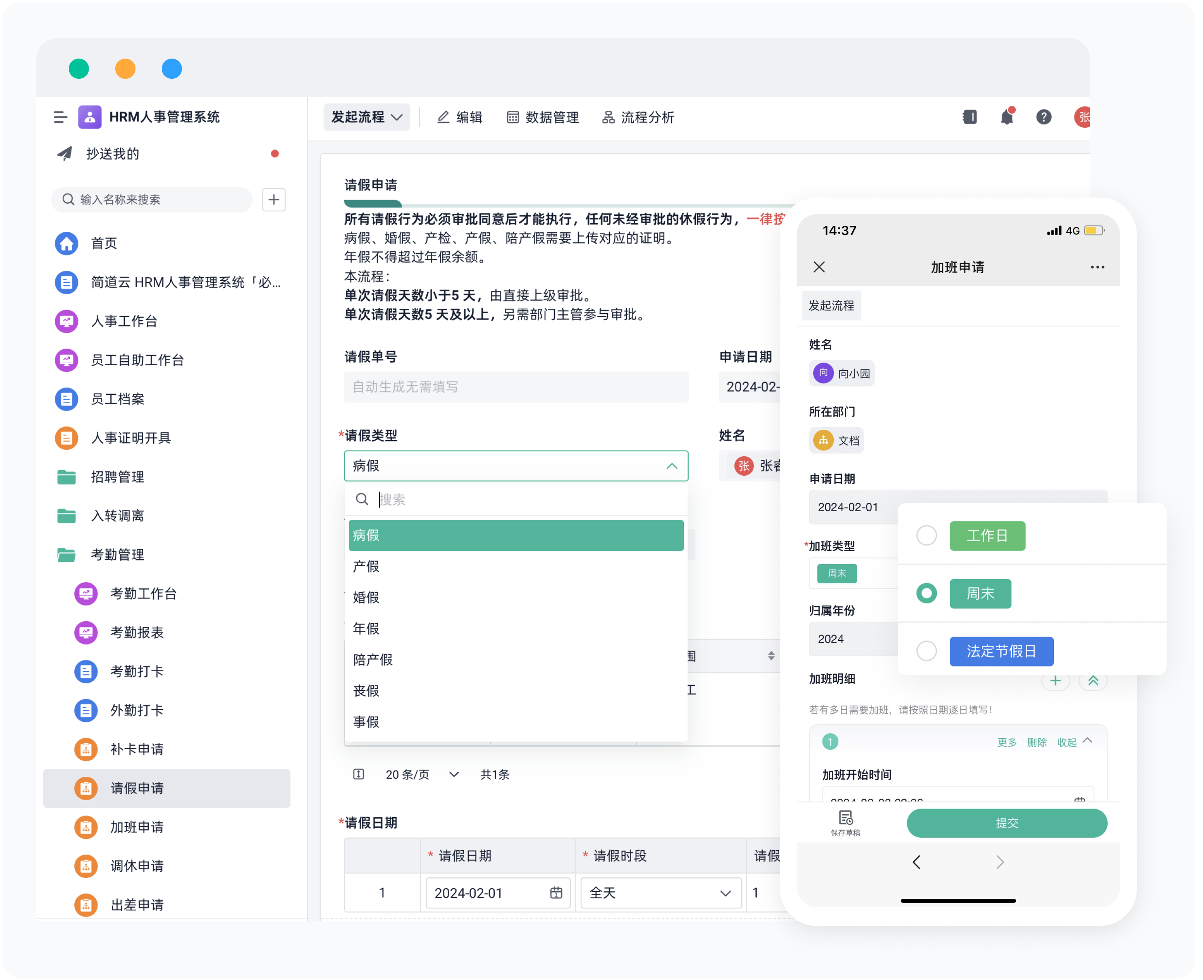Choose 陪产假 from the leave type list
The width and height of the screenshot is (1203, 980).
click(x=516, y=660)
